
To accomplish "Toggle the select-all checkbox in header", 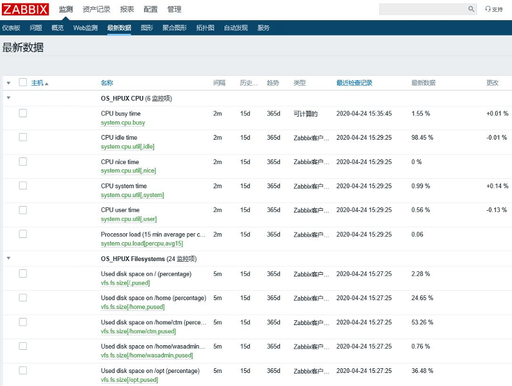I will click(23, 82).
